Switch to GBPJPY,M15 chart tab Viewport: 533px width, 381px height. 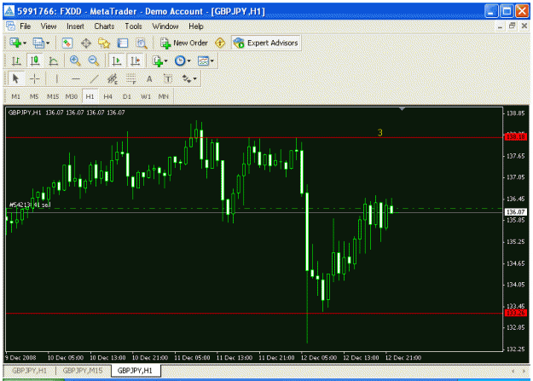click(x=83, y=371)
